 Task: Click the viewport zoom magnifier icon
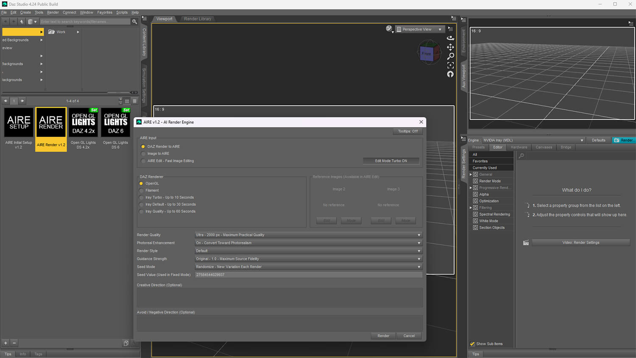[x=450, y=56]
